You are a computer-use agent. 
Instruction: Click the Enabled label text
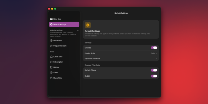(88, 48)
